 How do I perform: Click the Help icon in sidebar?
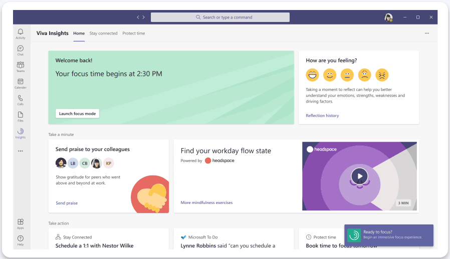pos(21,239)
